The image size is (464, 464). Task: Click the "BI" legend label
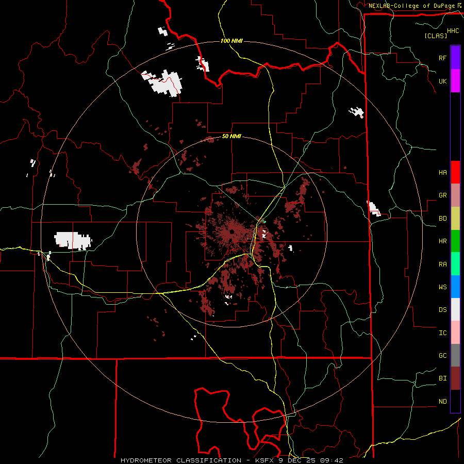442,378
